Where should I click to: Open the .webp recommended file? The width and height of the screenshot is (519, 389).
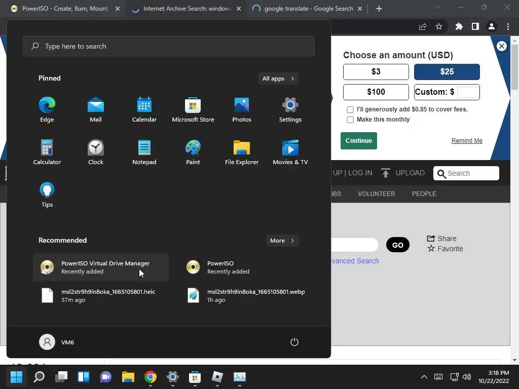[247, 296]
